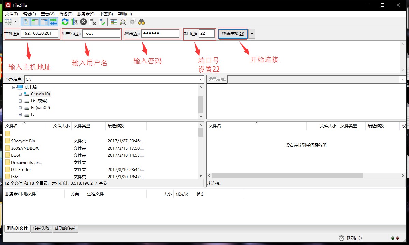Viewport: 409px width, 245px height.
Task: Open the quickconnect history dropdown arrow
Action: (252, 34)
